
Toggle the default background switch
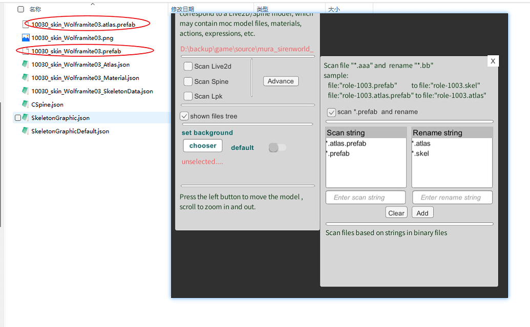click(x=277, y=147)
